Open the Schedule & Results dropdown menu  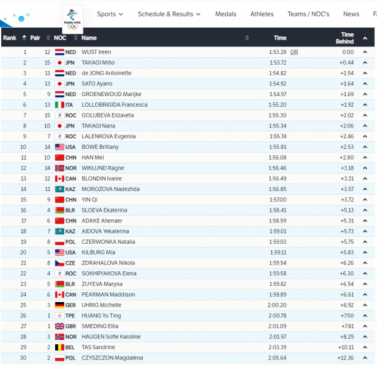(x=169, y=14)
